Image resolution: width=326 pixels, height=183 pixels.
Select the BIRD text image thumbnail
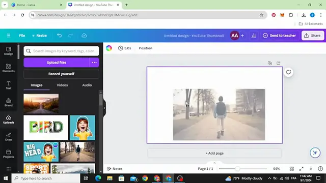click(x=46, y=128)
